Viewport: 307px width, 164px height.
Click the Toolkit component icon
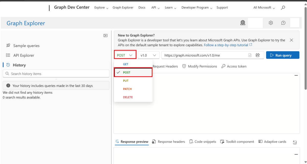pos(222,142)
